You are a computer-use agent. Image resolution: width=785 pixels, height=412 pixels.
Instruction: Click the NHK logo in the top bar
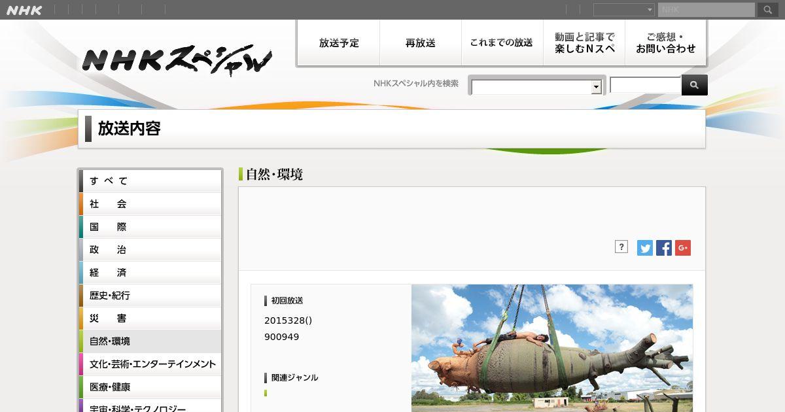pyautogui.click(x=24, y=10)
